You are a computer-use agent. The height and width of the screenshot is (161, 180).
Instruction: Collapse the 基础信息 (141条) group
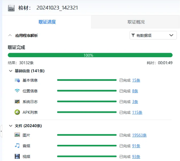click(11, 71)
